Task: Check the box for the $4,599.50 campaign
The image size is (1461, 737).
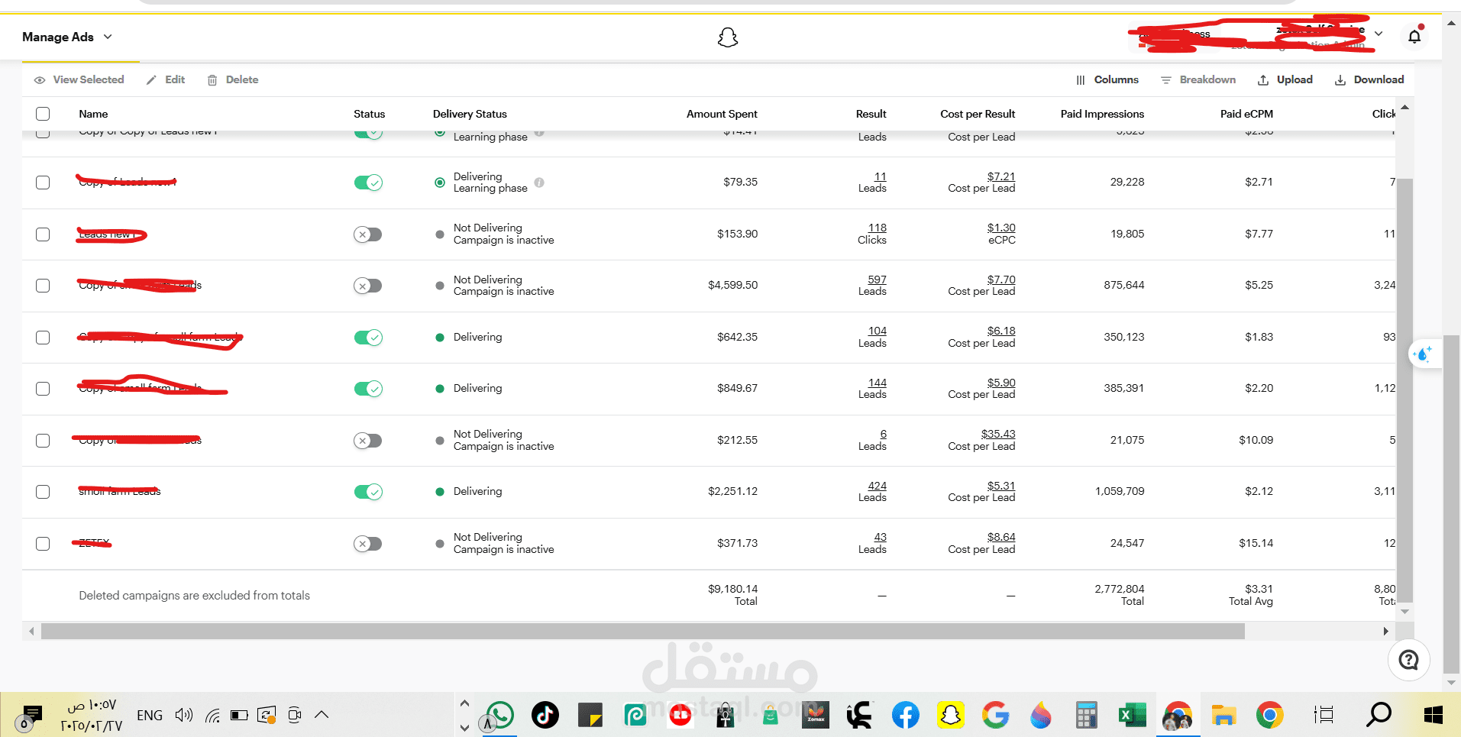Action: 43,286
